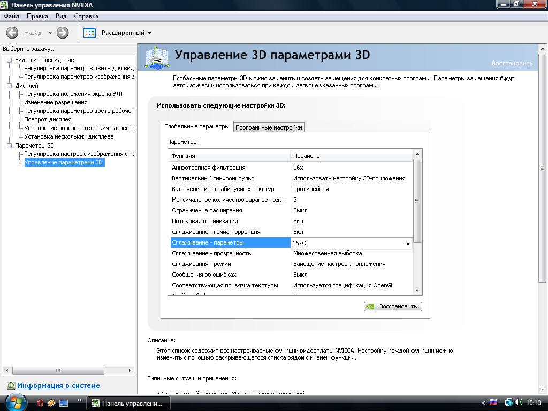Click the Параметр column header
Viewport: 548px width, 411px height.
point(351,156)
